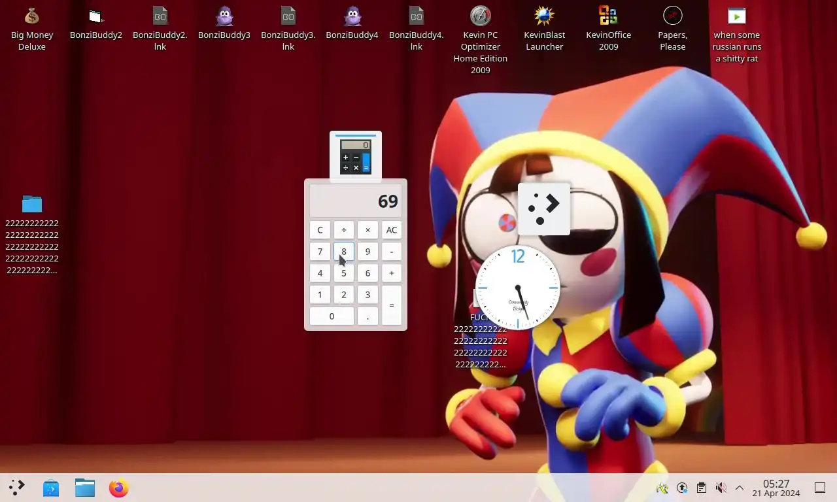
Task: Click calculator digit 2
Action: [x=344, y=295]
